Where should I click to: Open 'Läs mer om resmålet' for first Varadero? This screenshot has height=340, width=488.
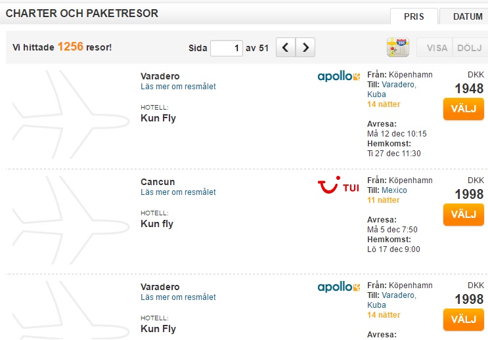click(x=178, y=87)
